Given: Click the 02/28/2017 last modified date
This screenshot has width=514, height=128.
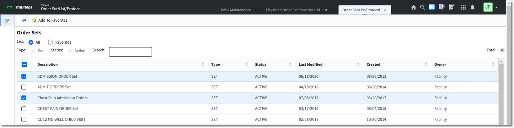Looking at the screenshot, I should (309, 119).
